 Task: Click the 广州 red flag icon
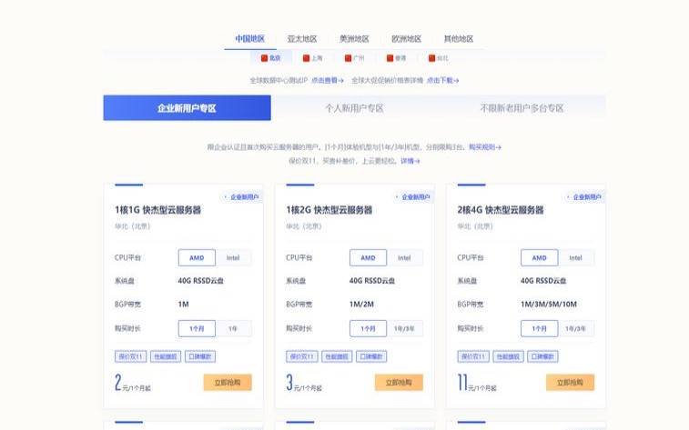(x=348, y=58)
